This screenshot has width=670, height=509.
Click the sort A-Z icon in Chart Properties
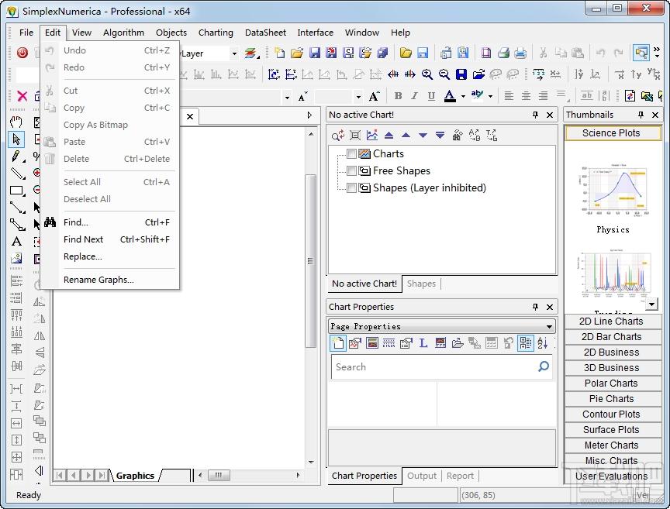542,343
